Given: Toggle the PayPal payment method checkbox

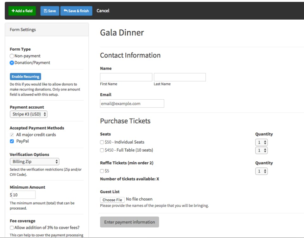Looking at the screenshot, I should [x=12, y=141].
